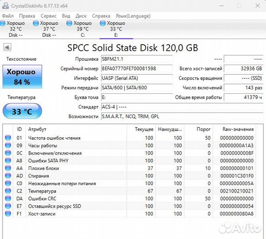The width and height of the screenshot is (266, 239).
Task: Open the Правка menu
Action: point(27,16)
